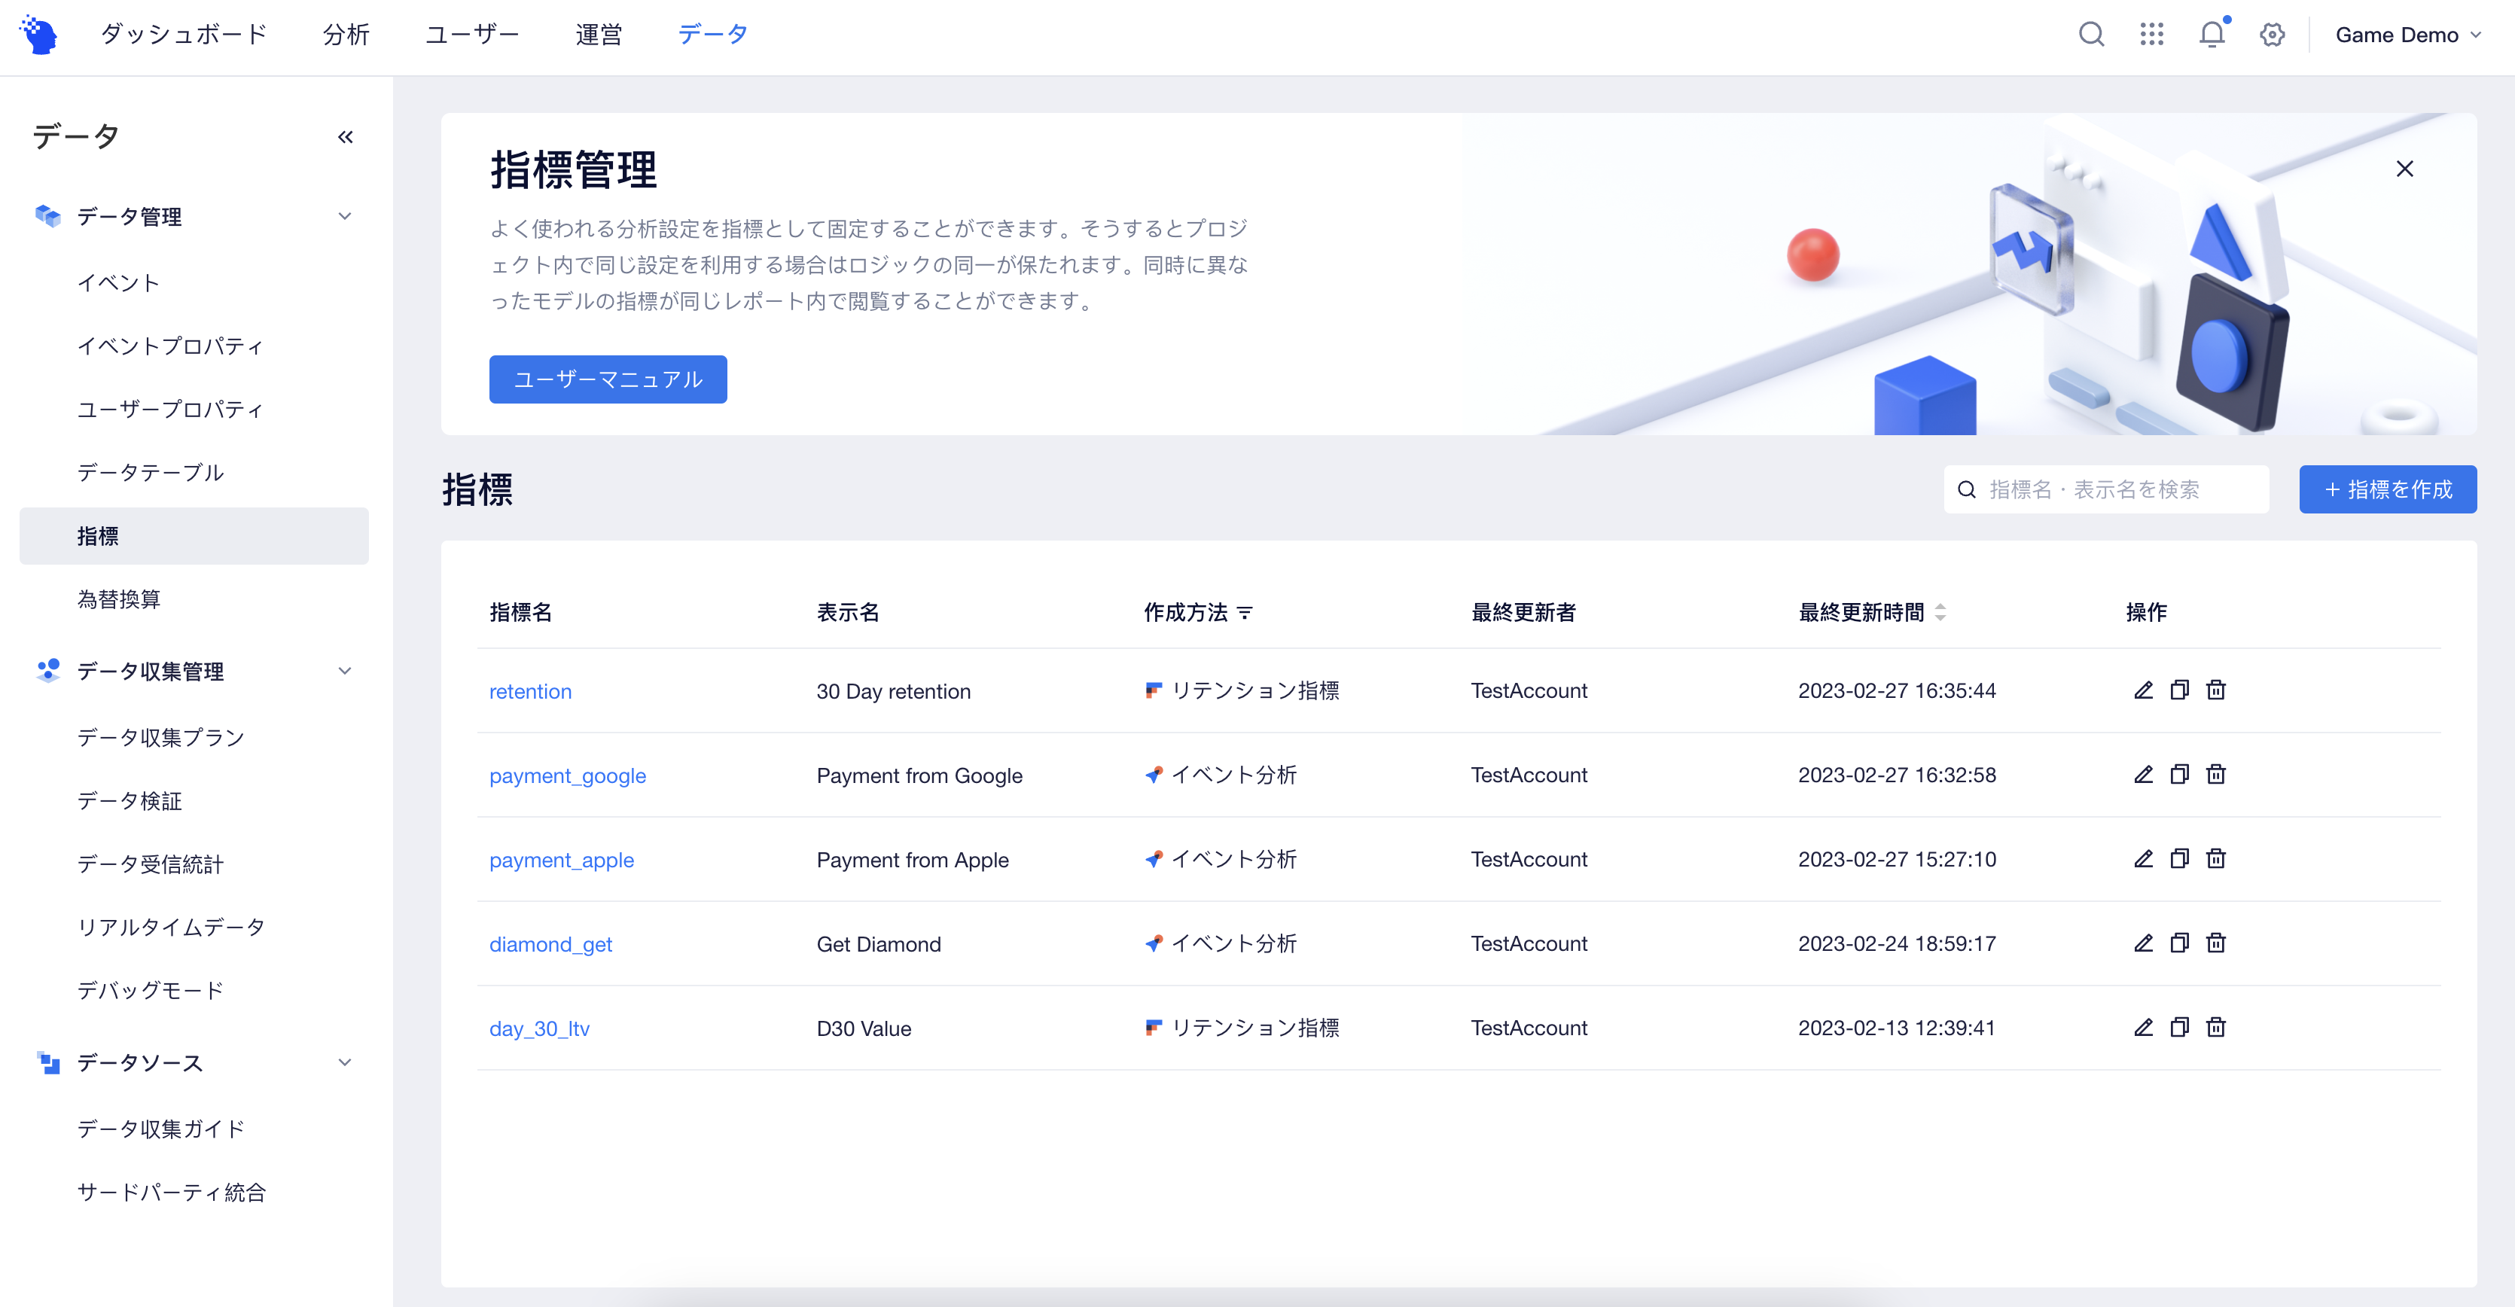Open the Game Demo project dropdown
This screenshot has width=2515, height=1307.
coord(2407,35)
